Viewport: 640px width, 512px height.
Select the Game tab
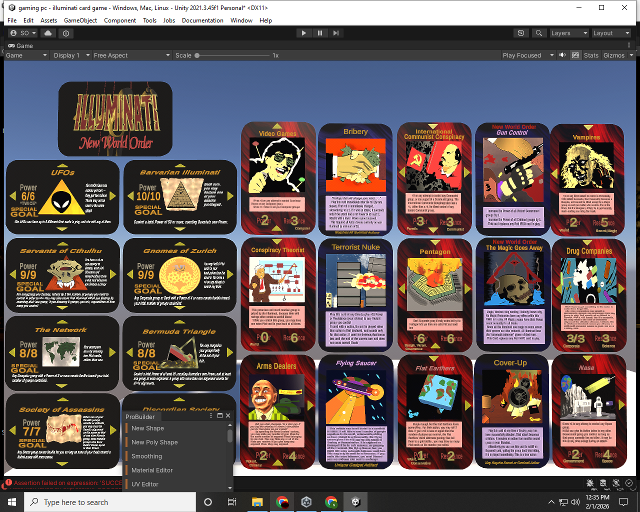(x=20, y=45)
